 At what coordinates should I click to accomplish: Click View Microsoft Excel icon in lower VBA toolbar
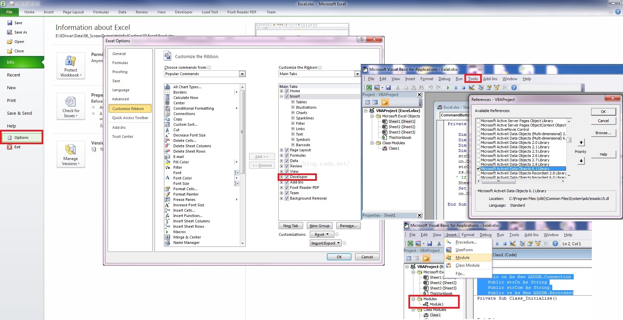pos(410,244)
